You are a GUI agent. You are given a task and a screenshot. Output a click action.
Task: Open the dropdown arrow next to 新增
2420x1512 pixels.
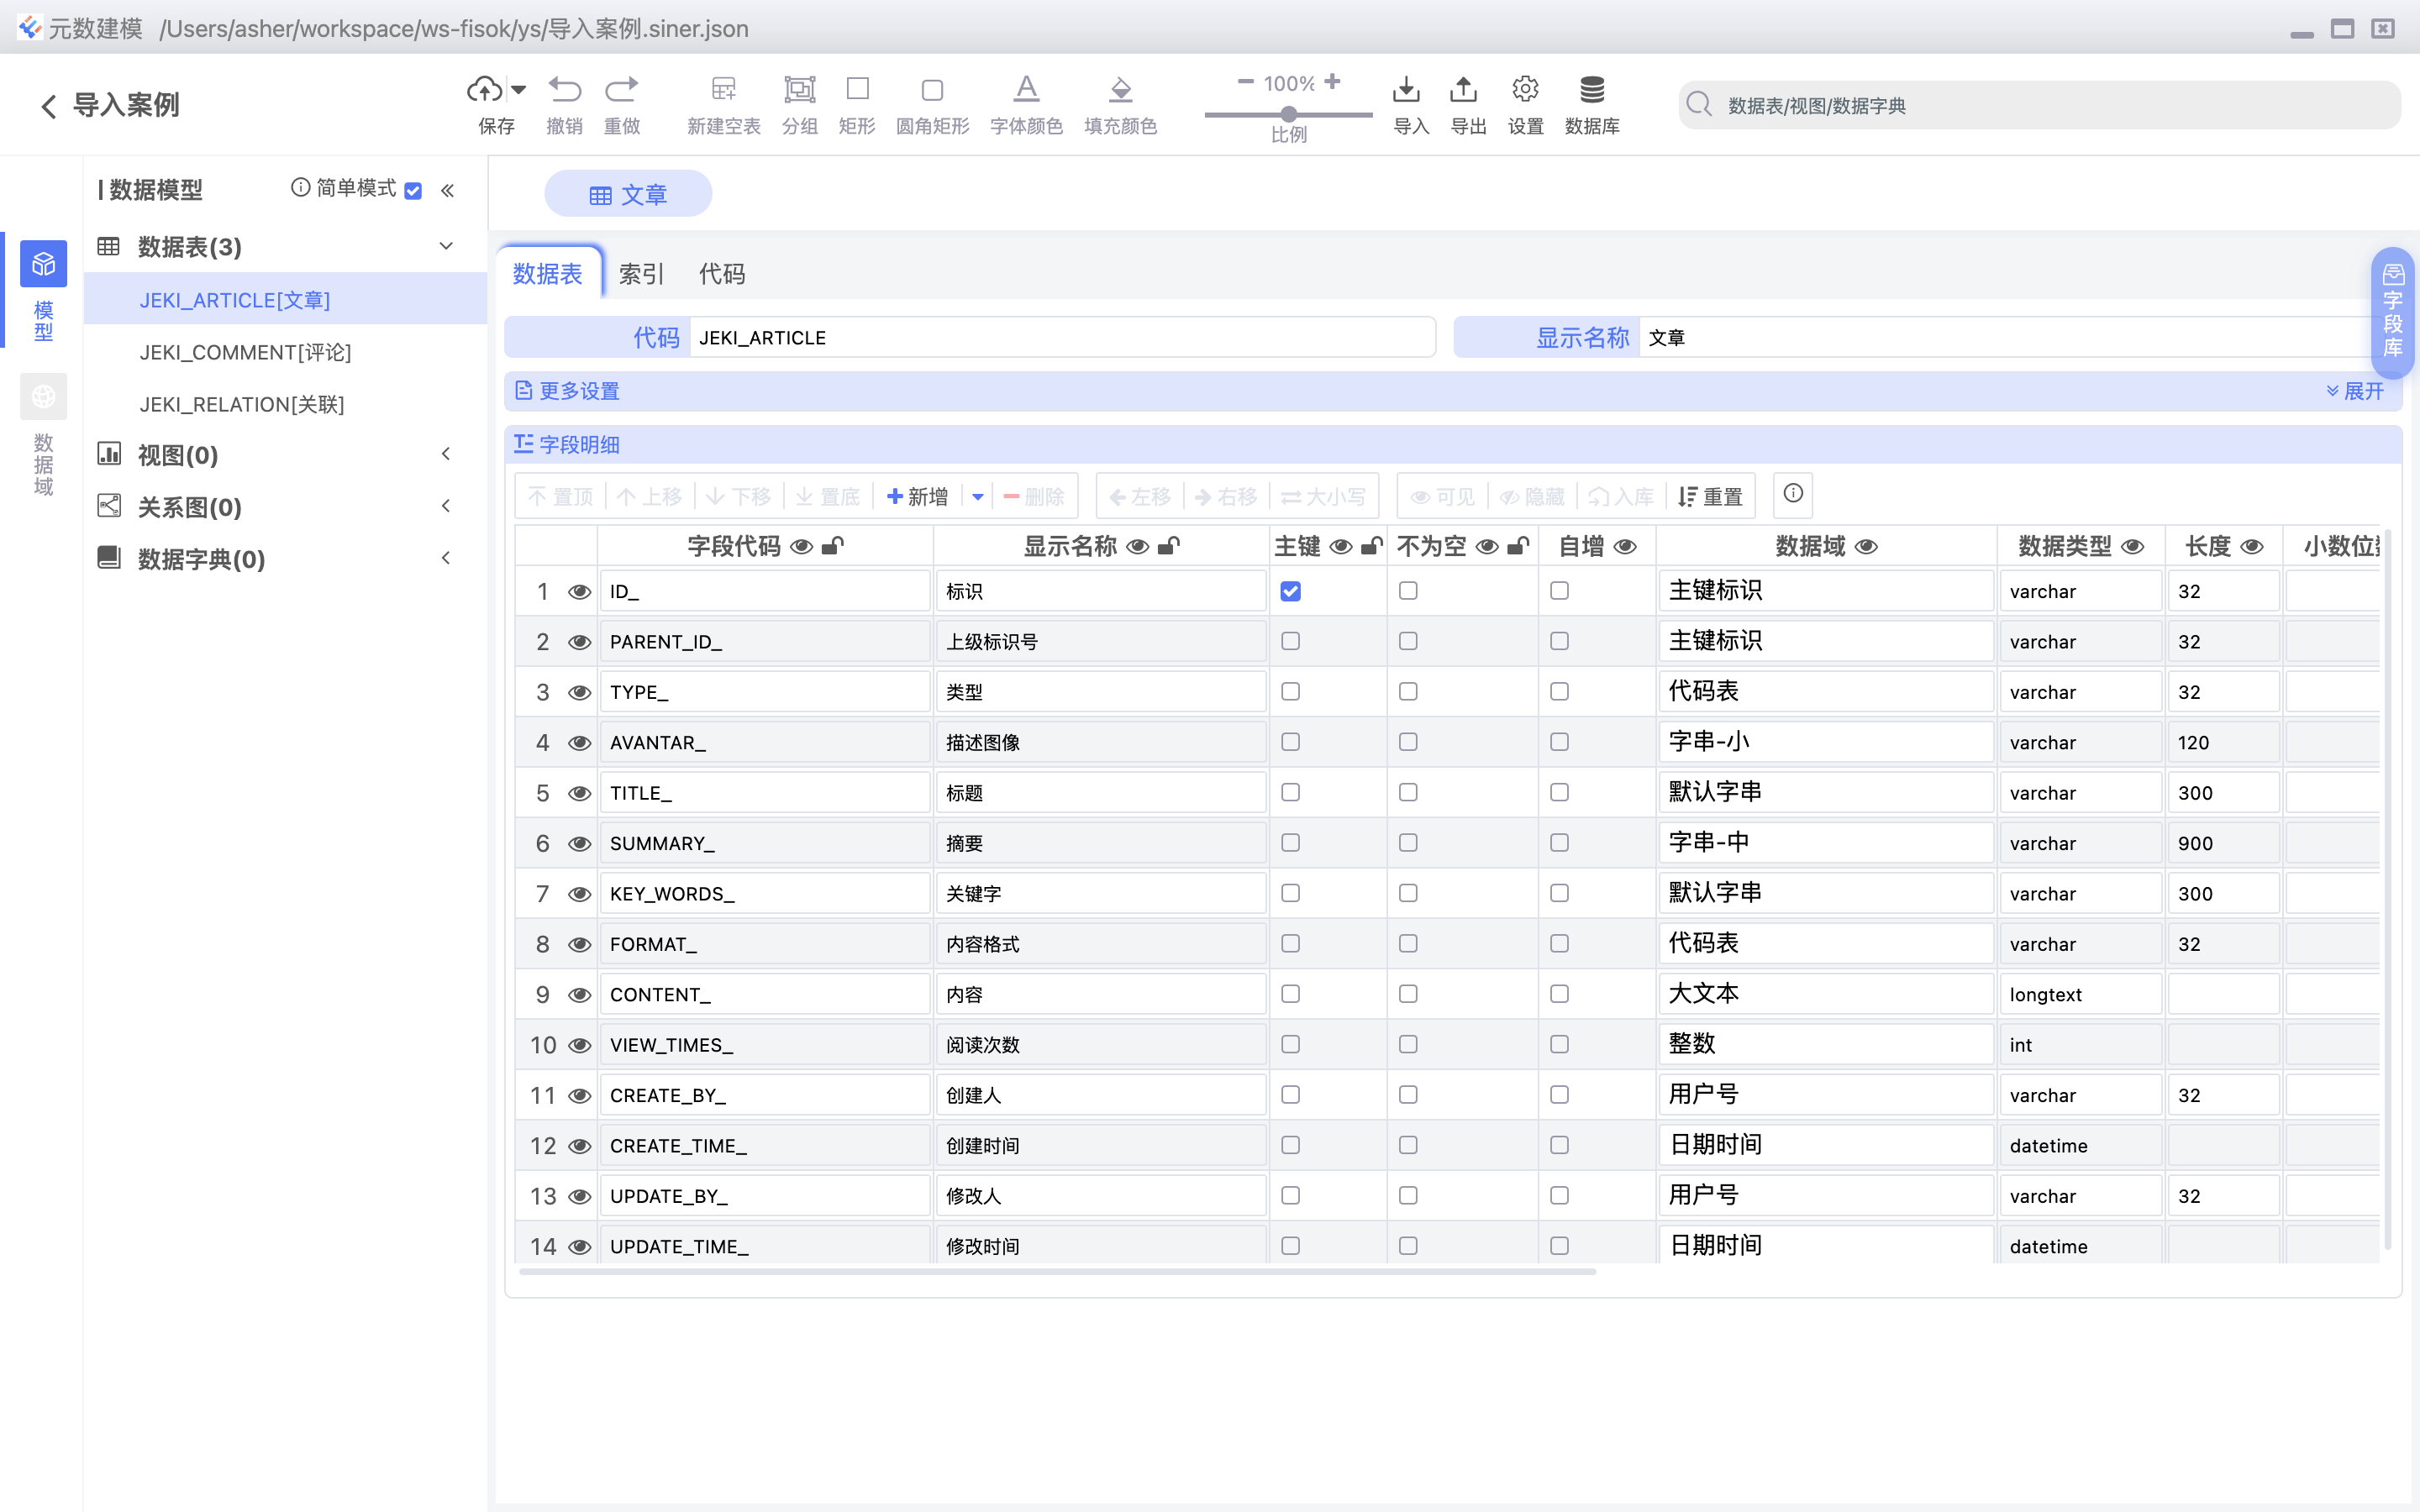(x=977, y=497)
